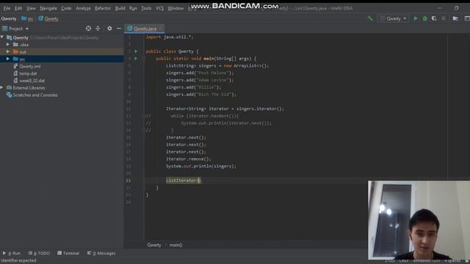Image resolution: width=470 pixels, height=264 pixels.
Task: Open the Navigate menu
Action: click(48, 8)
